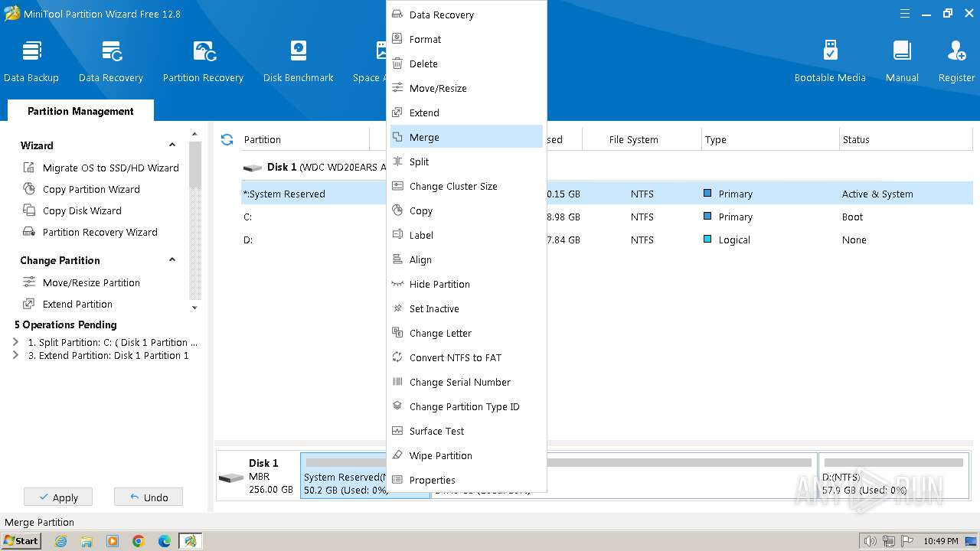Open Migrate OS to SSD/HD Wizard

point(101,168)
